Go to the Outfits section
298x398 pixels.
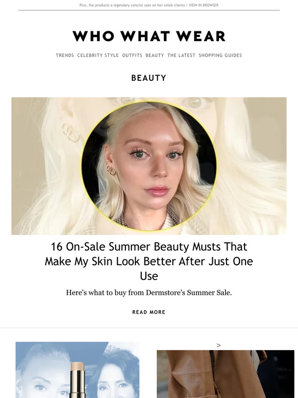pos(132,56)
